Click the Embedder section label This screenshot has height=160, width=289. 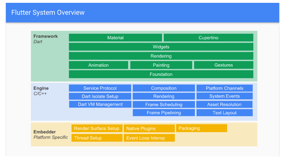[x=45, y=132]
